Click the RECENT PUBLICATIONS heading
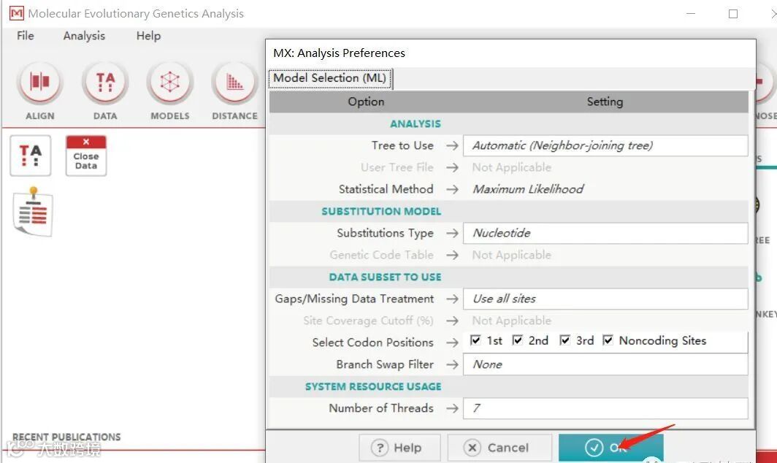This screenshot has height=463, width=777. point(66,437)
